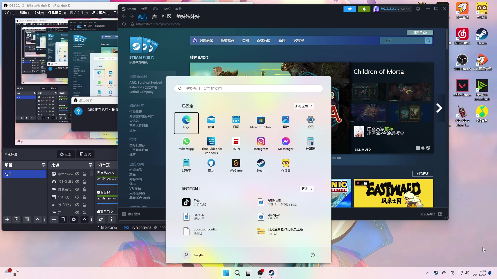This screenshot has width=497, height=279.
Task: Click OBS source 滤镜 filters button
Action: (x=85, y=154)
